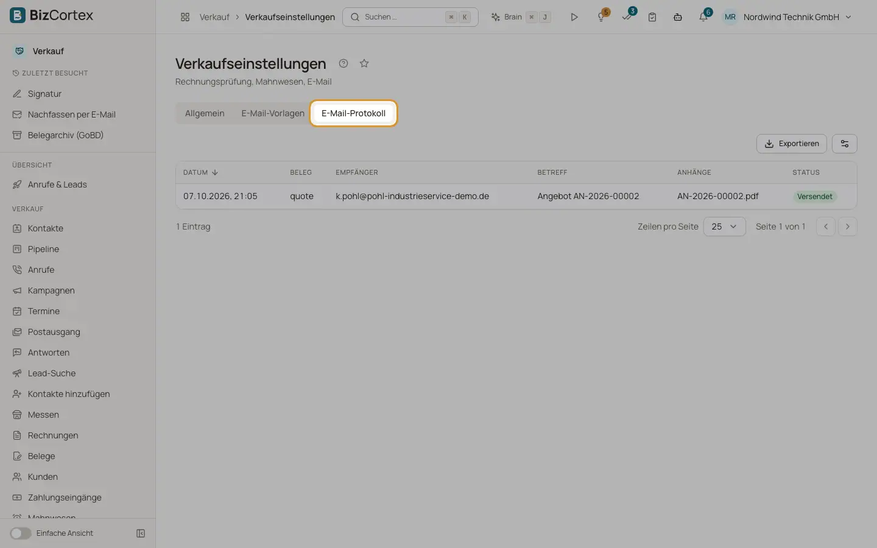
Task: Open the Brain assistant button
Action: 521,17
